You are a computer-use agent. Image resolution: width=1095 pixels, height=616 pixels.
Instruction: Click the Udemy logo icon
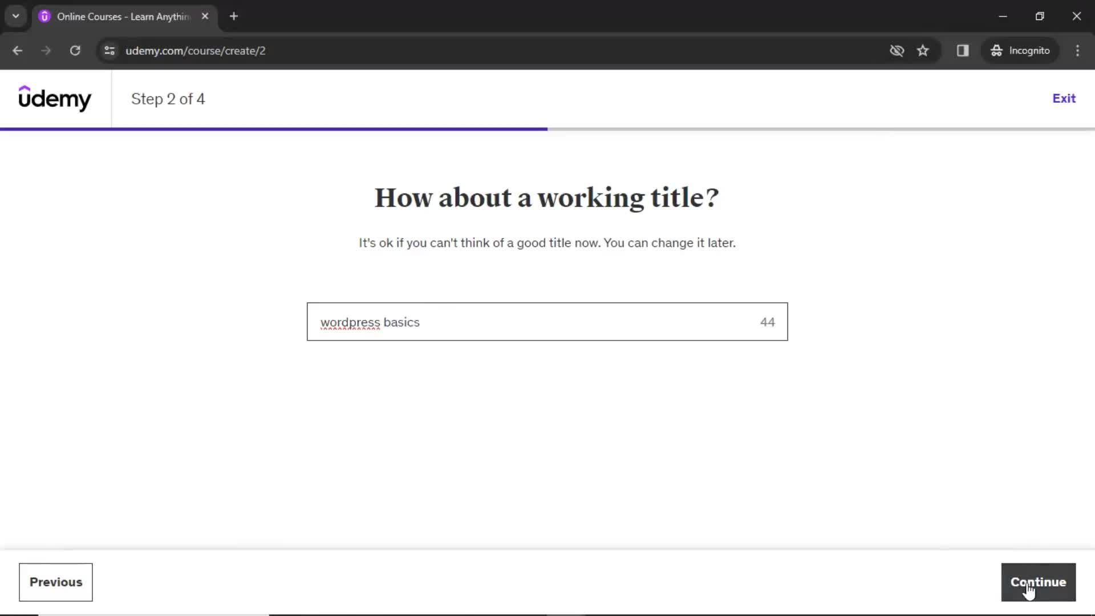[54, 99]
